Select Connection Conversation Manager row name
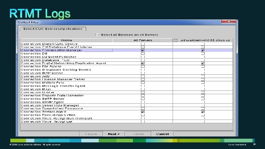 pyautogui.click(x=51, y=50)
